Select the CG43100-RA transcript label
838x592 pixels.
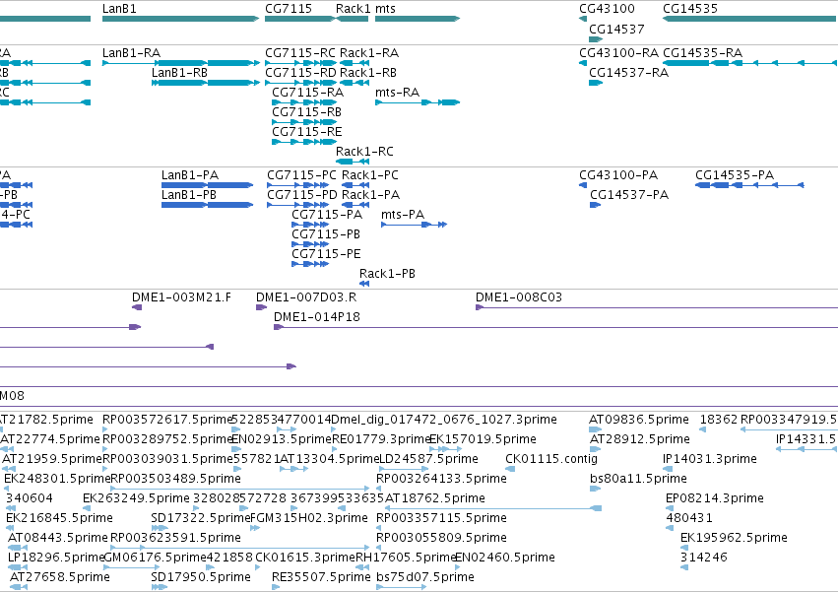618,53
